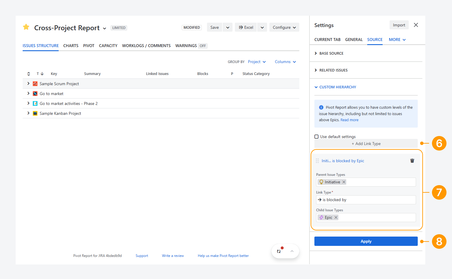Remove the Initiative parent issue type
This screenshot has height=279, width=452.
tap(344, 182)
